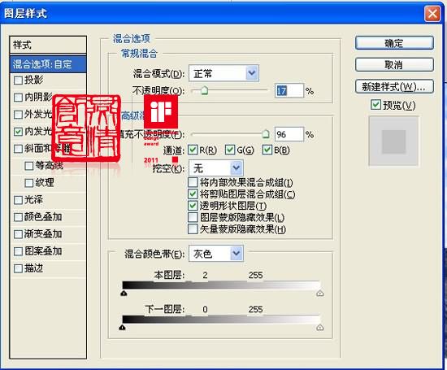Click the layer style preview thumbnail
This screenshot has height=370, width=447.
393,141
